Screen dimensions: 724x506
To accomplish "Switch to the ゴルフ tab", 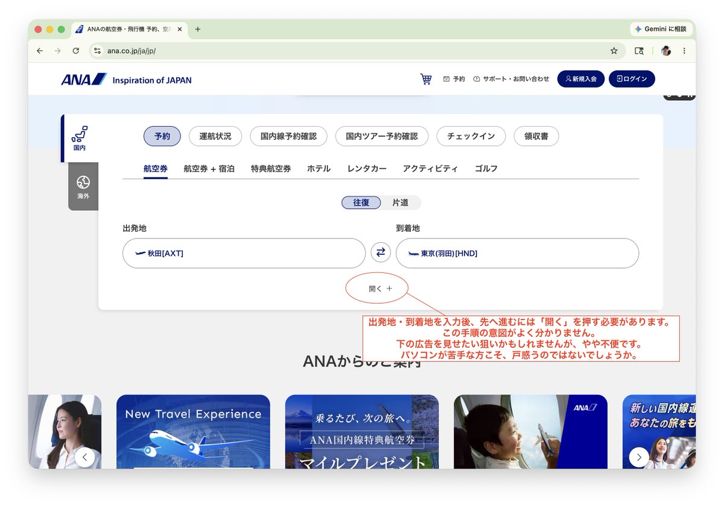I will [486, 169].
